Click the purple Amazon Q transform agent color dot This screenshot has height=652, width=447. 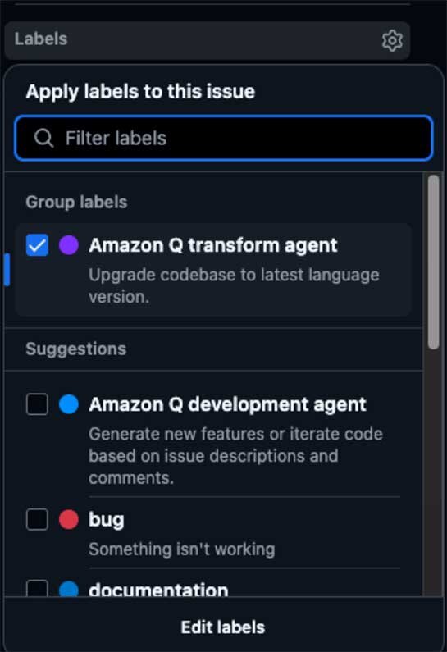pyautogui.click(x=69, y=245)
